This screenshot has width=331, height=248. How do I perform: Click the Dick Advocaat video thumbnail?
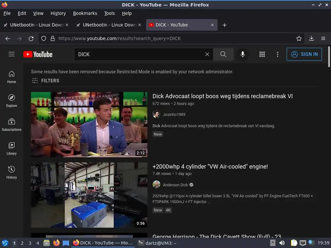pos(89,124)
